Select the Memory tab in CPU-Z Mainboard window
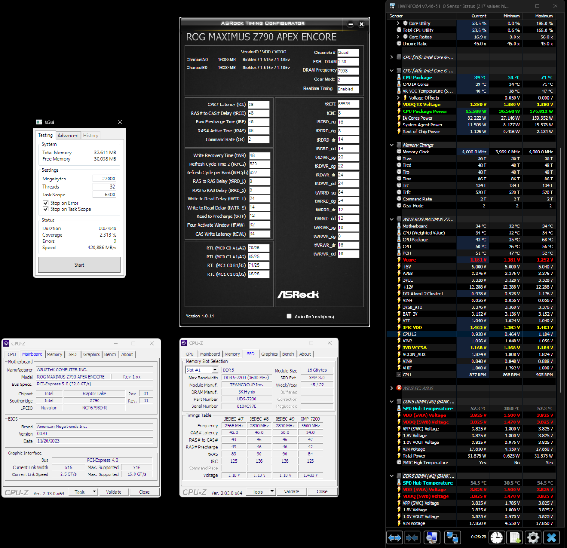This screenshot has height=548, width=567. click(54, 354)
